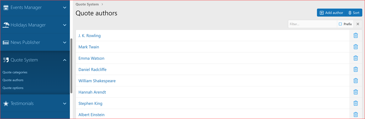The width and height of the screenshot is (365, 119).
Task: Go to Quote options submenu item
Action: pyautogui.click(x=13, y=88)
